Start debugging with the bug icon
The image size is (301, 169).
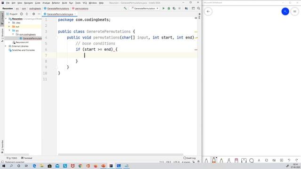click(x=169, y=8)
